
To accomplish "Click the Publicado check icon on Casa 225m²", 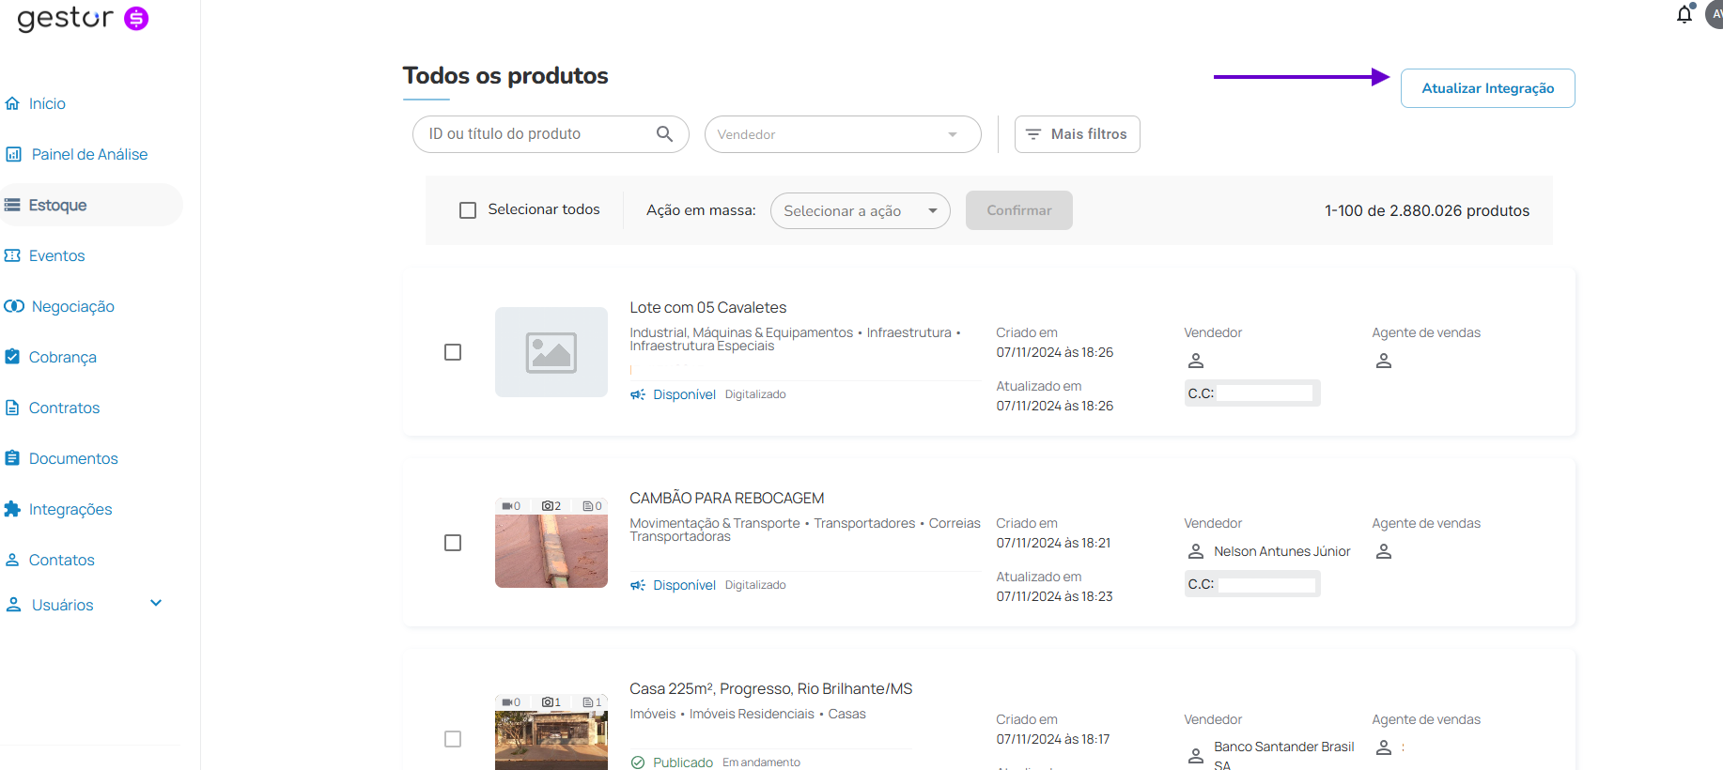I will coord(638,762).
